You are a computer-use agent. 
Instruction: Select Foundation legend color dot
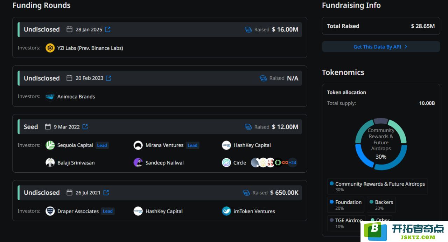tap(331, 202)
